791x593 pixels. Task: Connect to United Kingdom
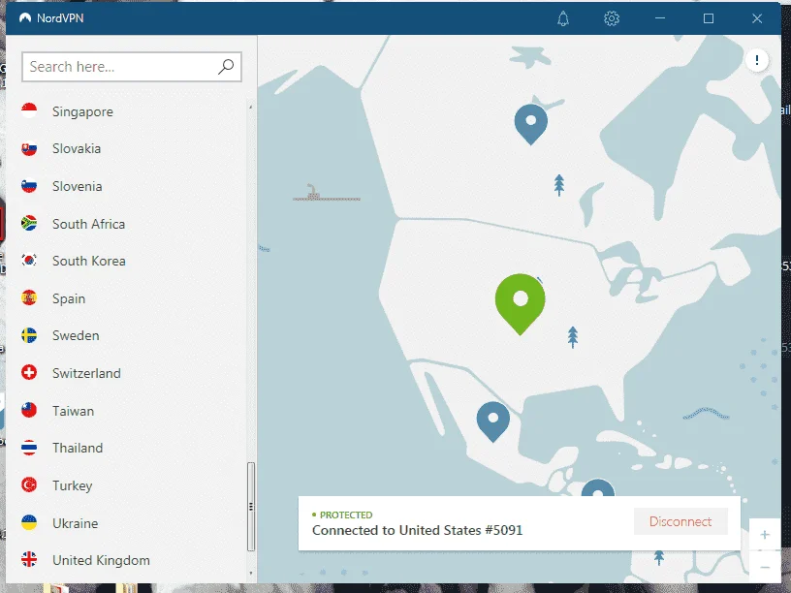coord(101,560)
